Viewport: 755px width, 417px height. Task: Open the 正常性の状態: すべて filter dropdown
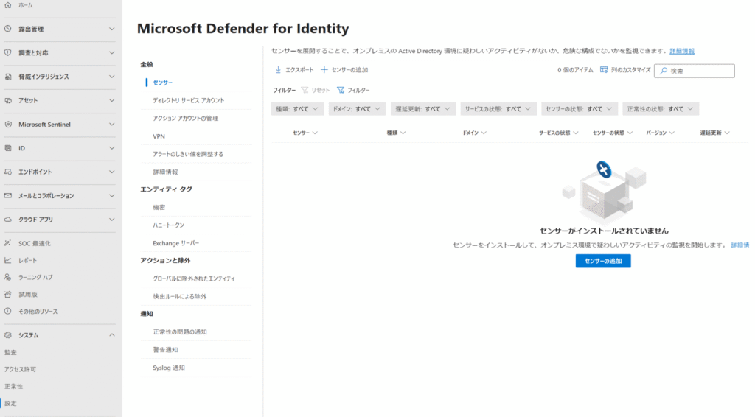660,109
